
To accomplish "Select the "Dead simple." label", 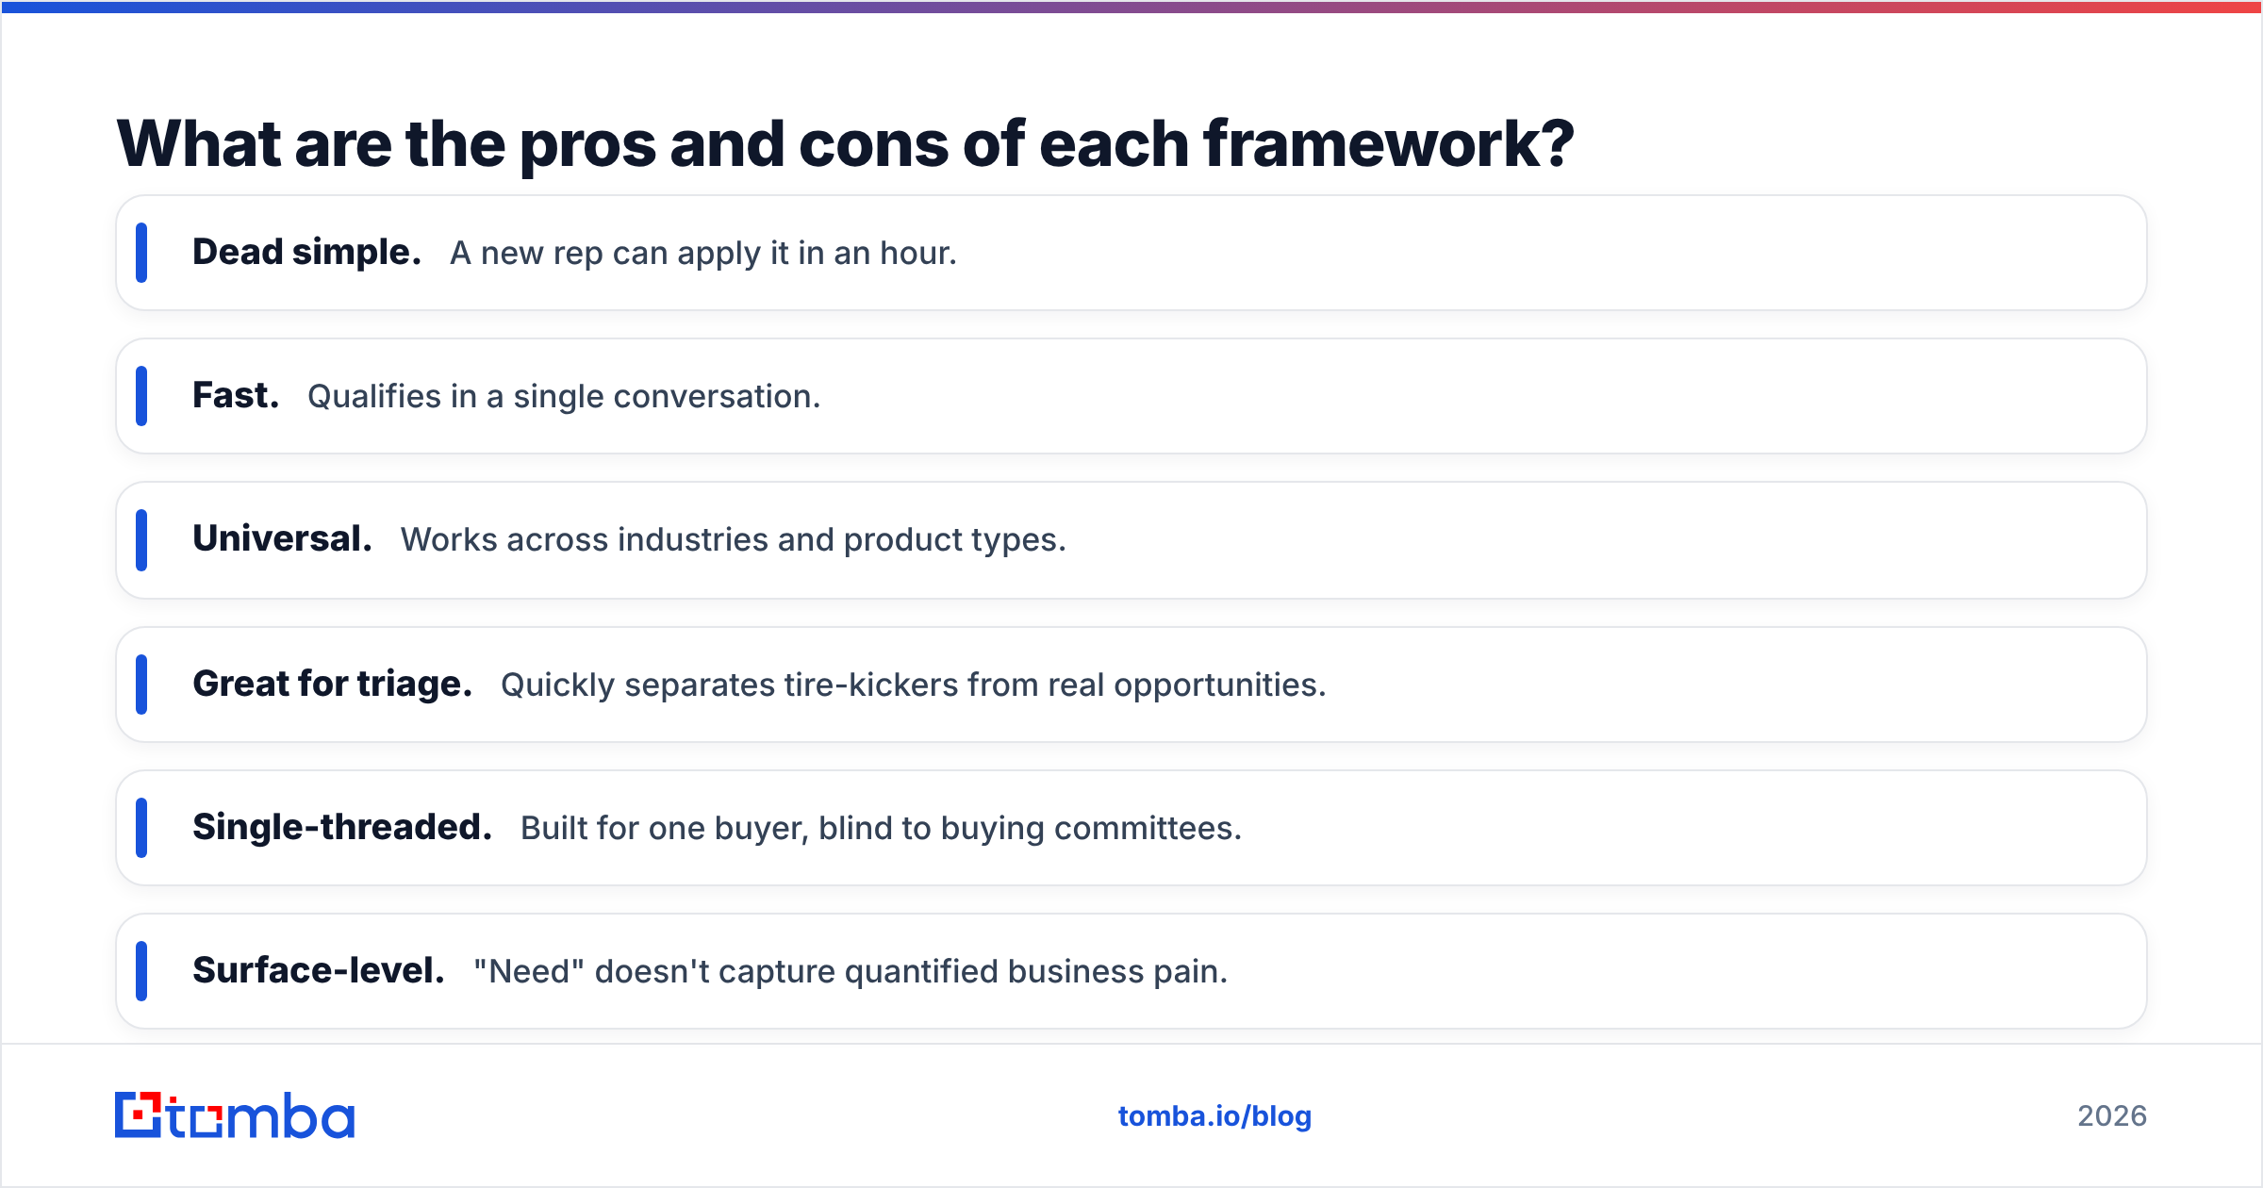I will coord(306,253).
